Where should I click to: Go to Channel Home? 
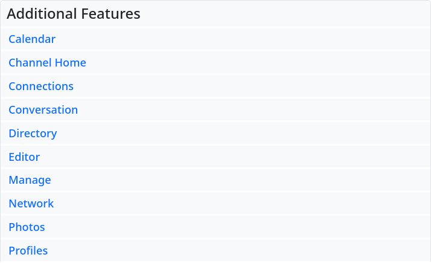47,63
